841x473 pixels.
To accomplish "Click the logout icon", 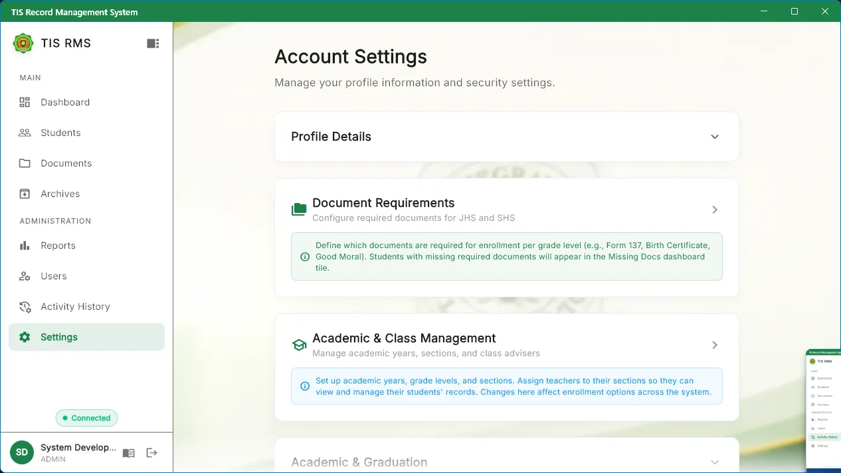I will click(152, 452).
